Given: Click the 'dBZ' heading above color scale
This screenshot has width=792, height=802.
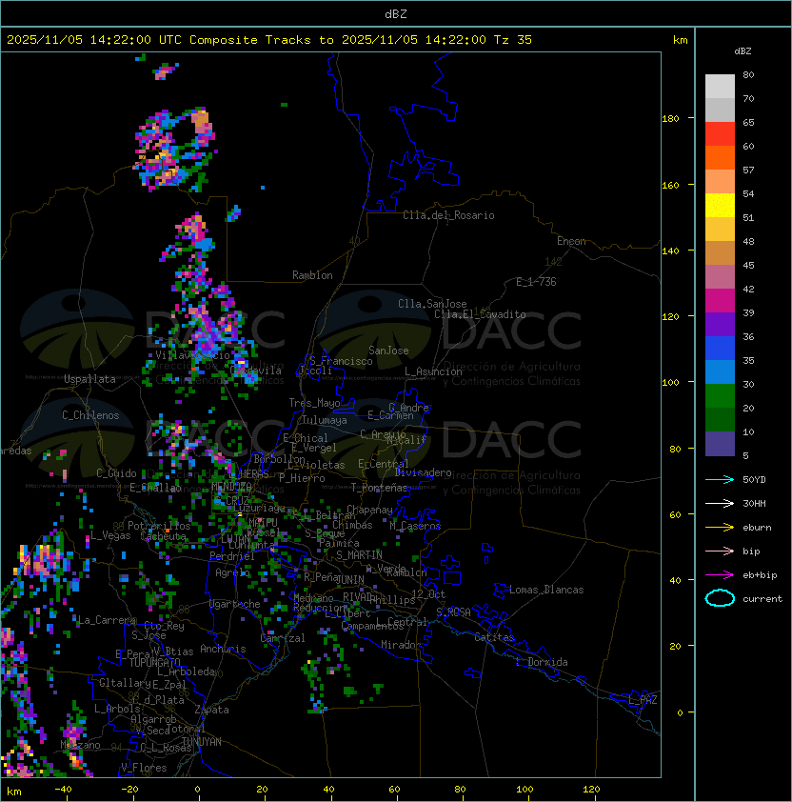Looking at the screenshot, I should (742, 51).
